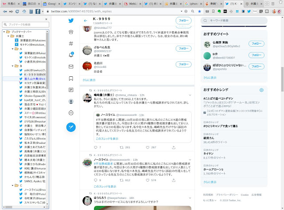Open the Shimazaki tweet's dropdown caret
Screen dimensions: 284x210
click(x=190, y=95)
